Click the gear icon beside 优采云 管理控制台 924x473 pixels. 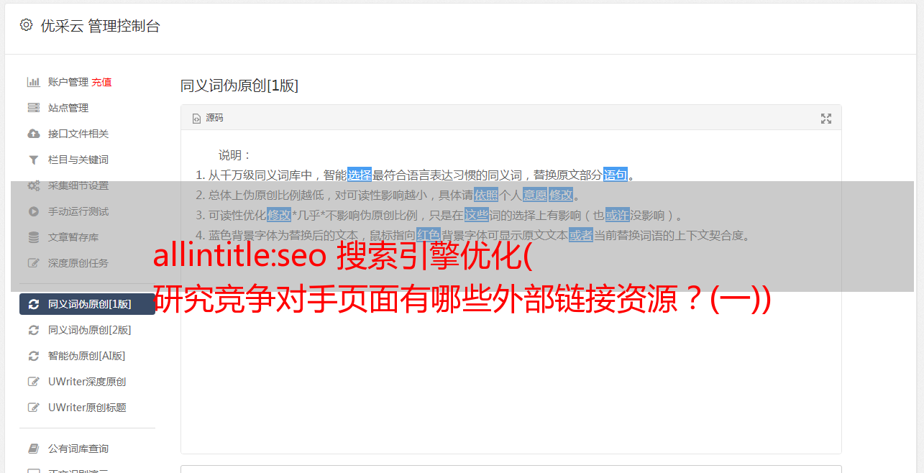coord(26,25)
